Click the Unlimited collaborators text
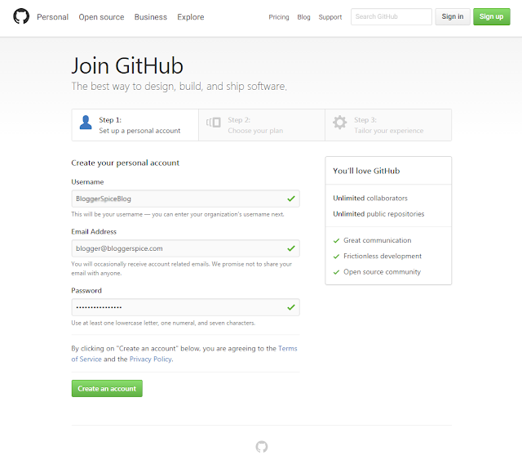 370,199
